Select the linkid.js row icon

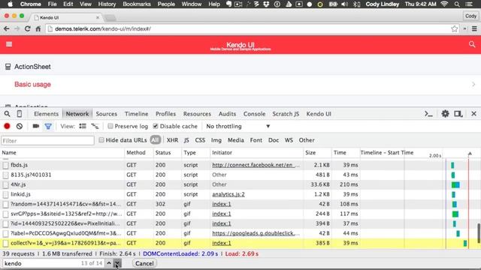click(x=5, y=195)
